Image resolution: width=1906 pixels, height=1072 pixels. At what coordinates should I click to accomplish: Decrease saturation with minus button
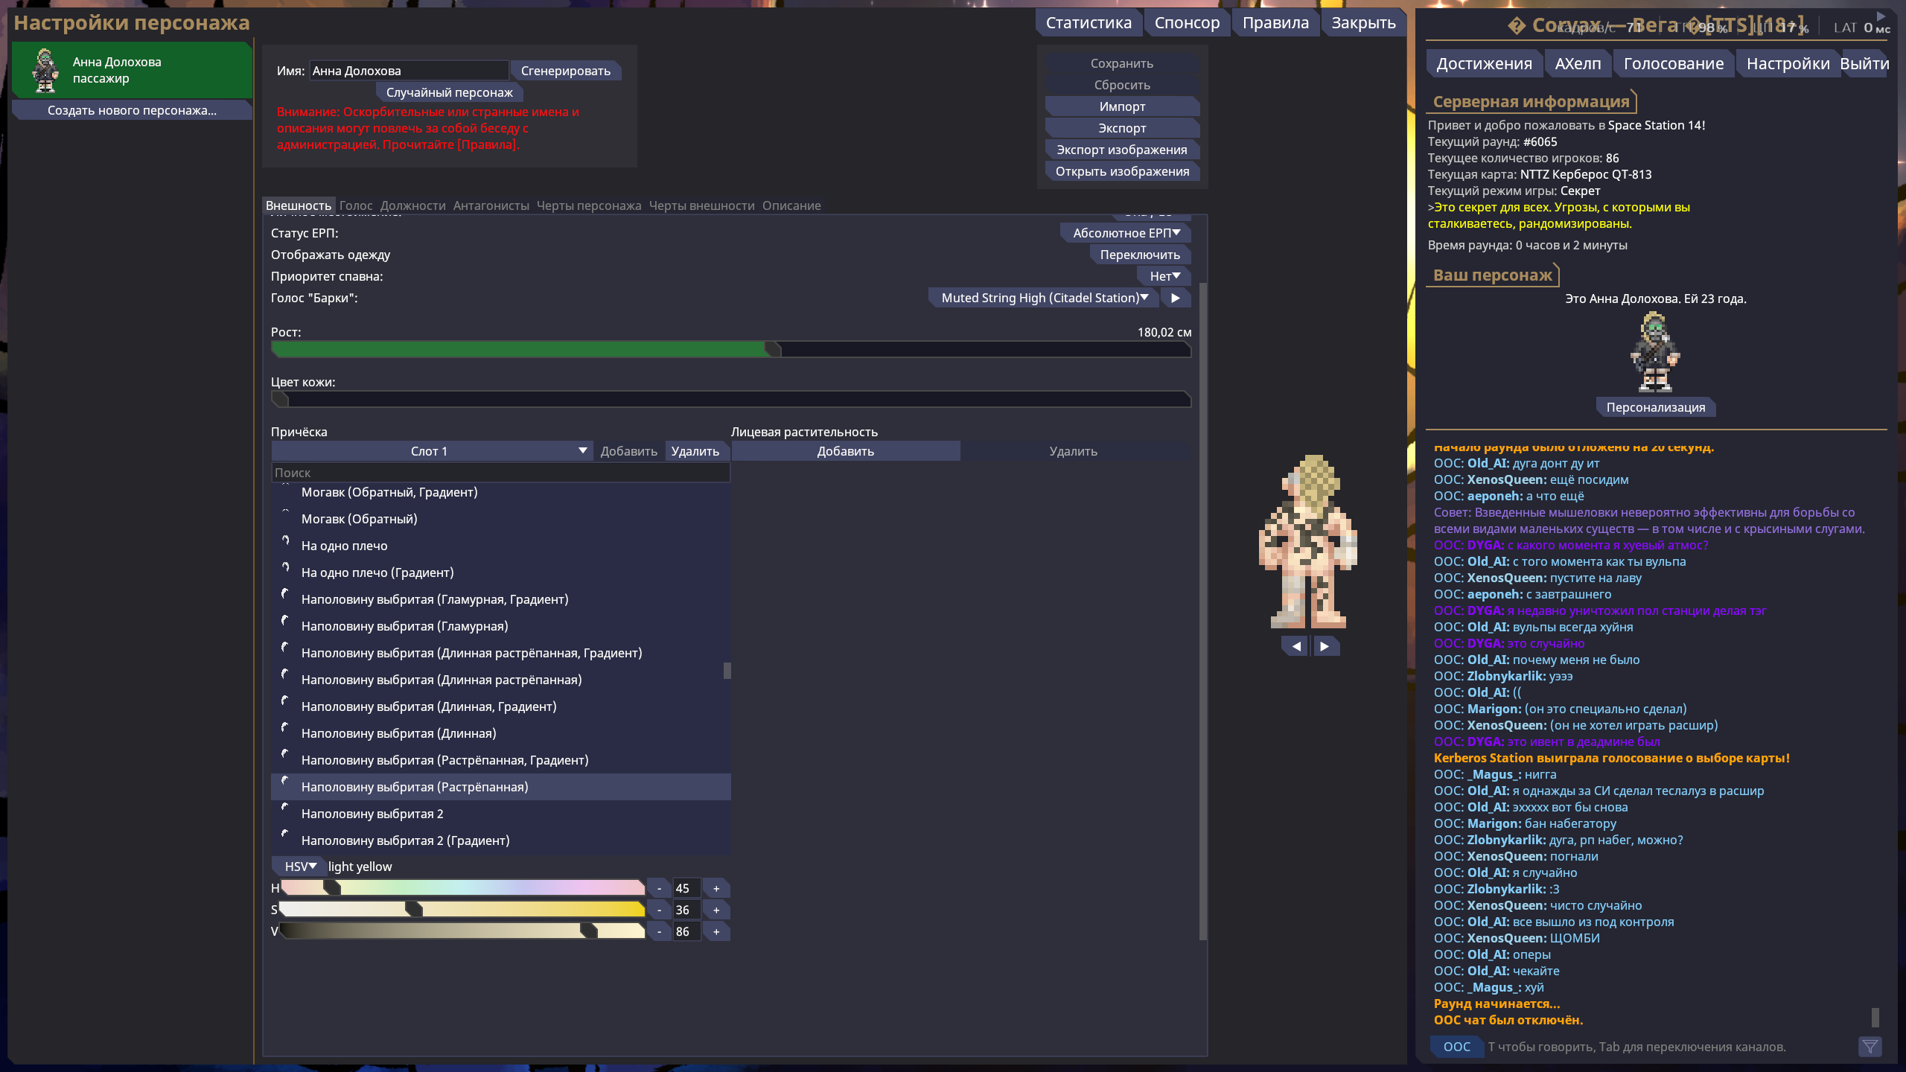pyautogui.click(x=659, y=910)
